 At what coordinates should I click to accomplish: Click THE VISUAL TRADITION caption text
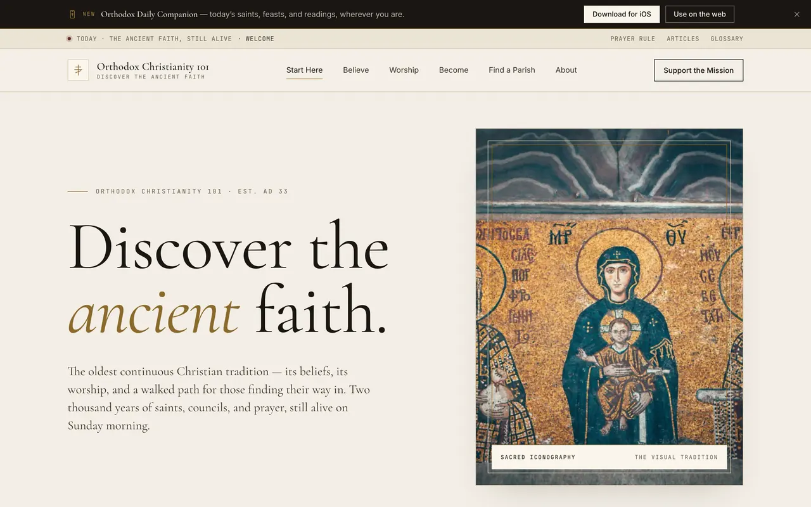(x=676, y=457)
